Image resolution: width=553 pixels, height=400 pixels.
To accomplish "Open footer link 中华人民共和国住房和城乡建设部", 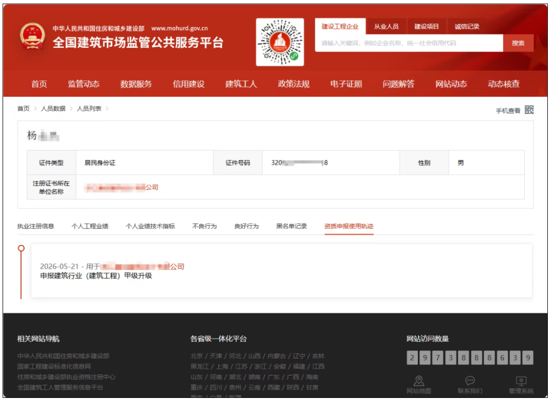I will (63, 356).
